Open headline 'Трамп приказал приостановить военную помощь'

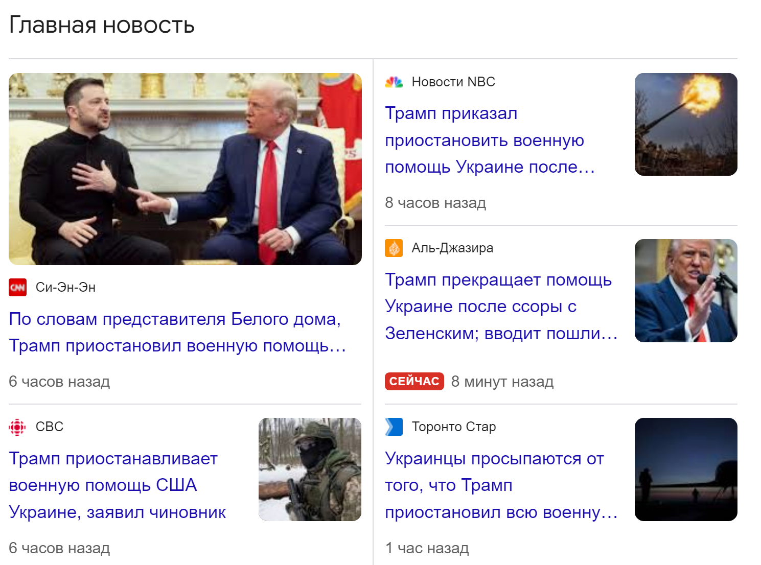click(x=490, y=140)
